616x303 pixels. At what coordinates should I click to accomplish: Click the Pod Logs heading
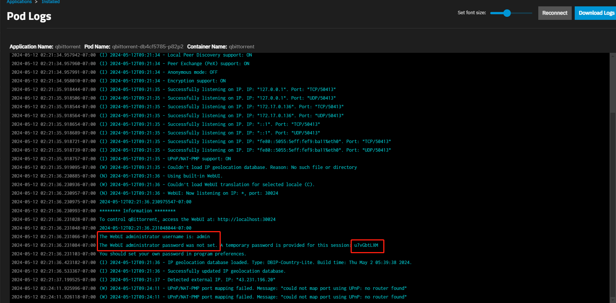29,16
